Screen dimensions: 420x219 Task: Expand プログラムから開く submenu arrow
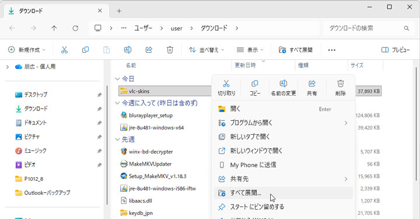[346, 123]
